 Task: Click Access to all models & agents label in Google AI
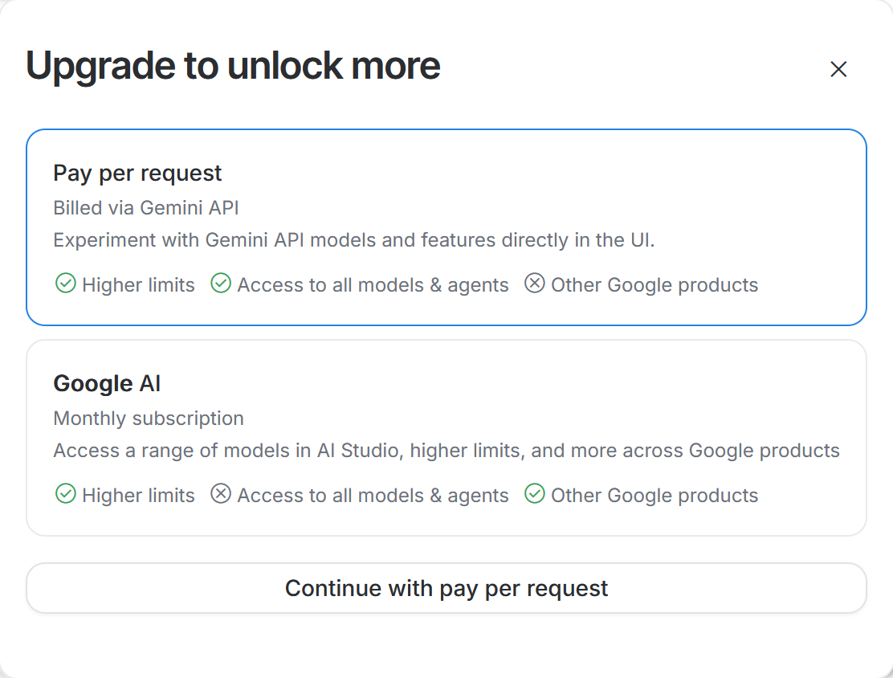coord(373,496)
